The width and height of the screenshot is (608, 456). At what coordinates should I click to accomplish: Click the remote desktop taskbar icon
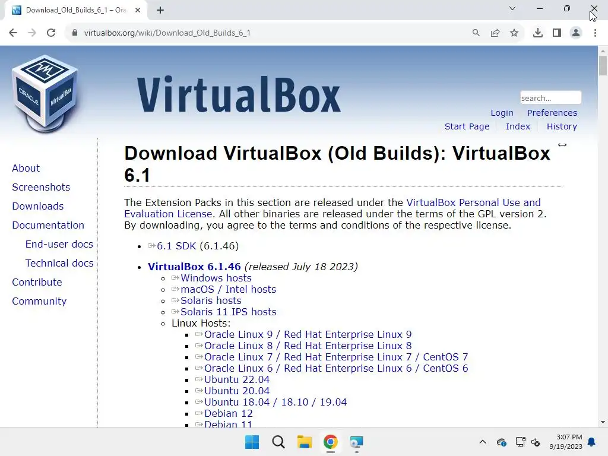coord(356,442)
